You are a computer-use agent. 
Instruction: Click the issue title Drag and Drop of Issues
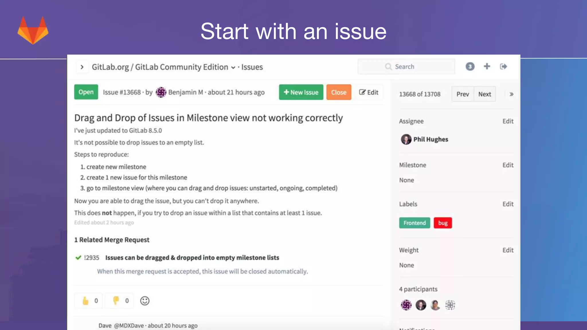(208, 118)
